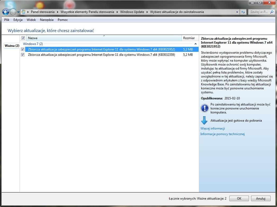Select Wszystkie elementy Panelu sterowania breadcrumb
This screenshot has width=277, height=207.
point(87,12)
